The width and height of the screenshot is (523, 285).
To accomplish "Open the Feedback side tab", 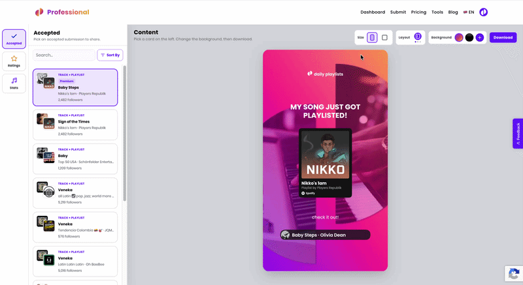I will 518,133.
